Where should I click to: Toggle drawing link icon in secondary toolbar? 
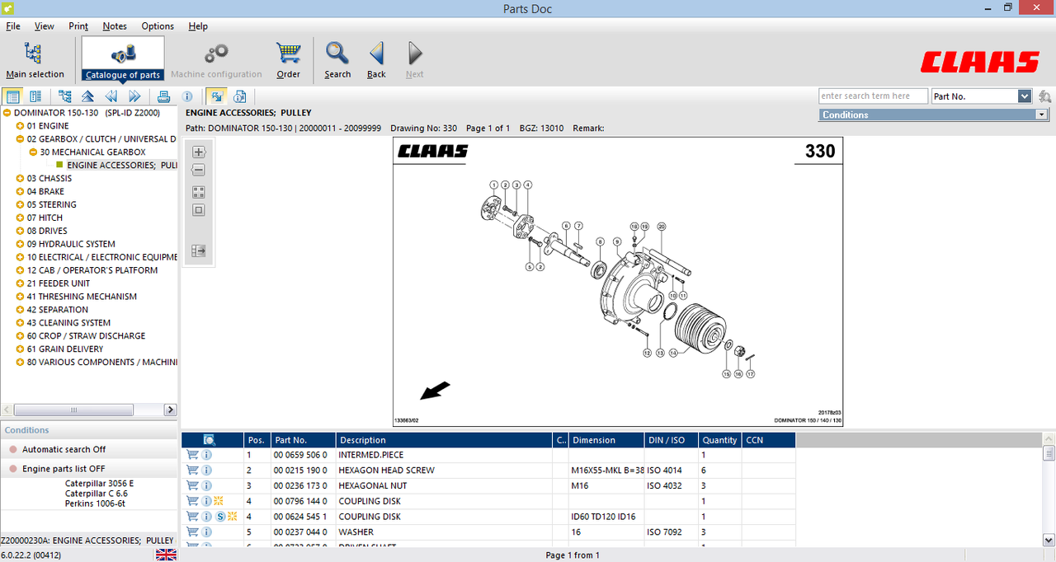coord(215,96)
